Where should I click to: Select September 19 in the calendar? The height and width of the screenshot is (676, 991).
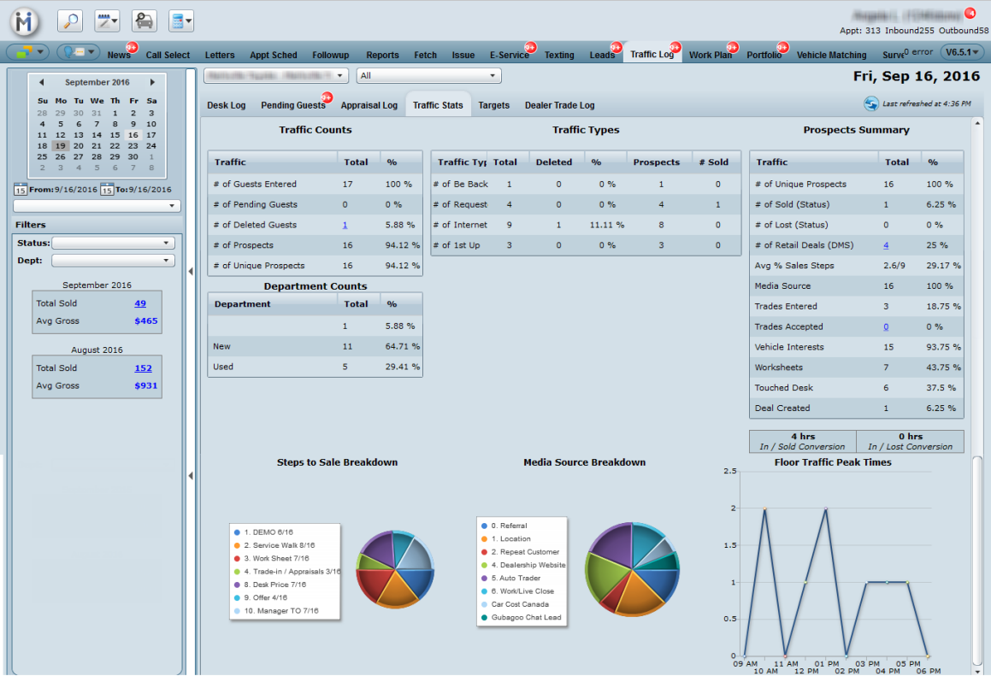coord(61,146)
